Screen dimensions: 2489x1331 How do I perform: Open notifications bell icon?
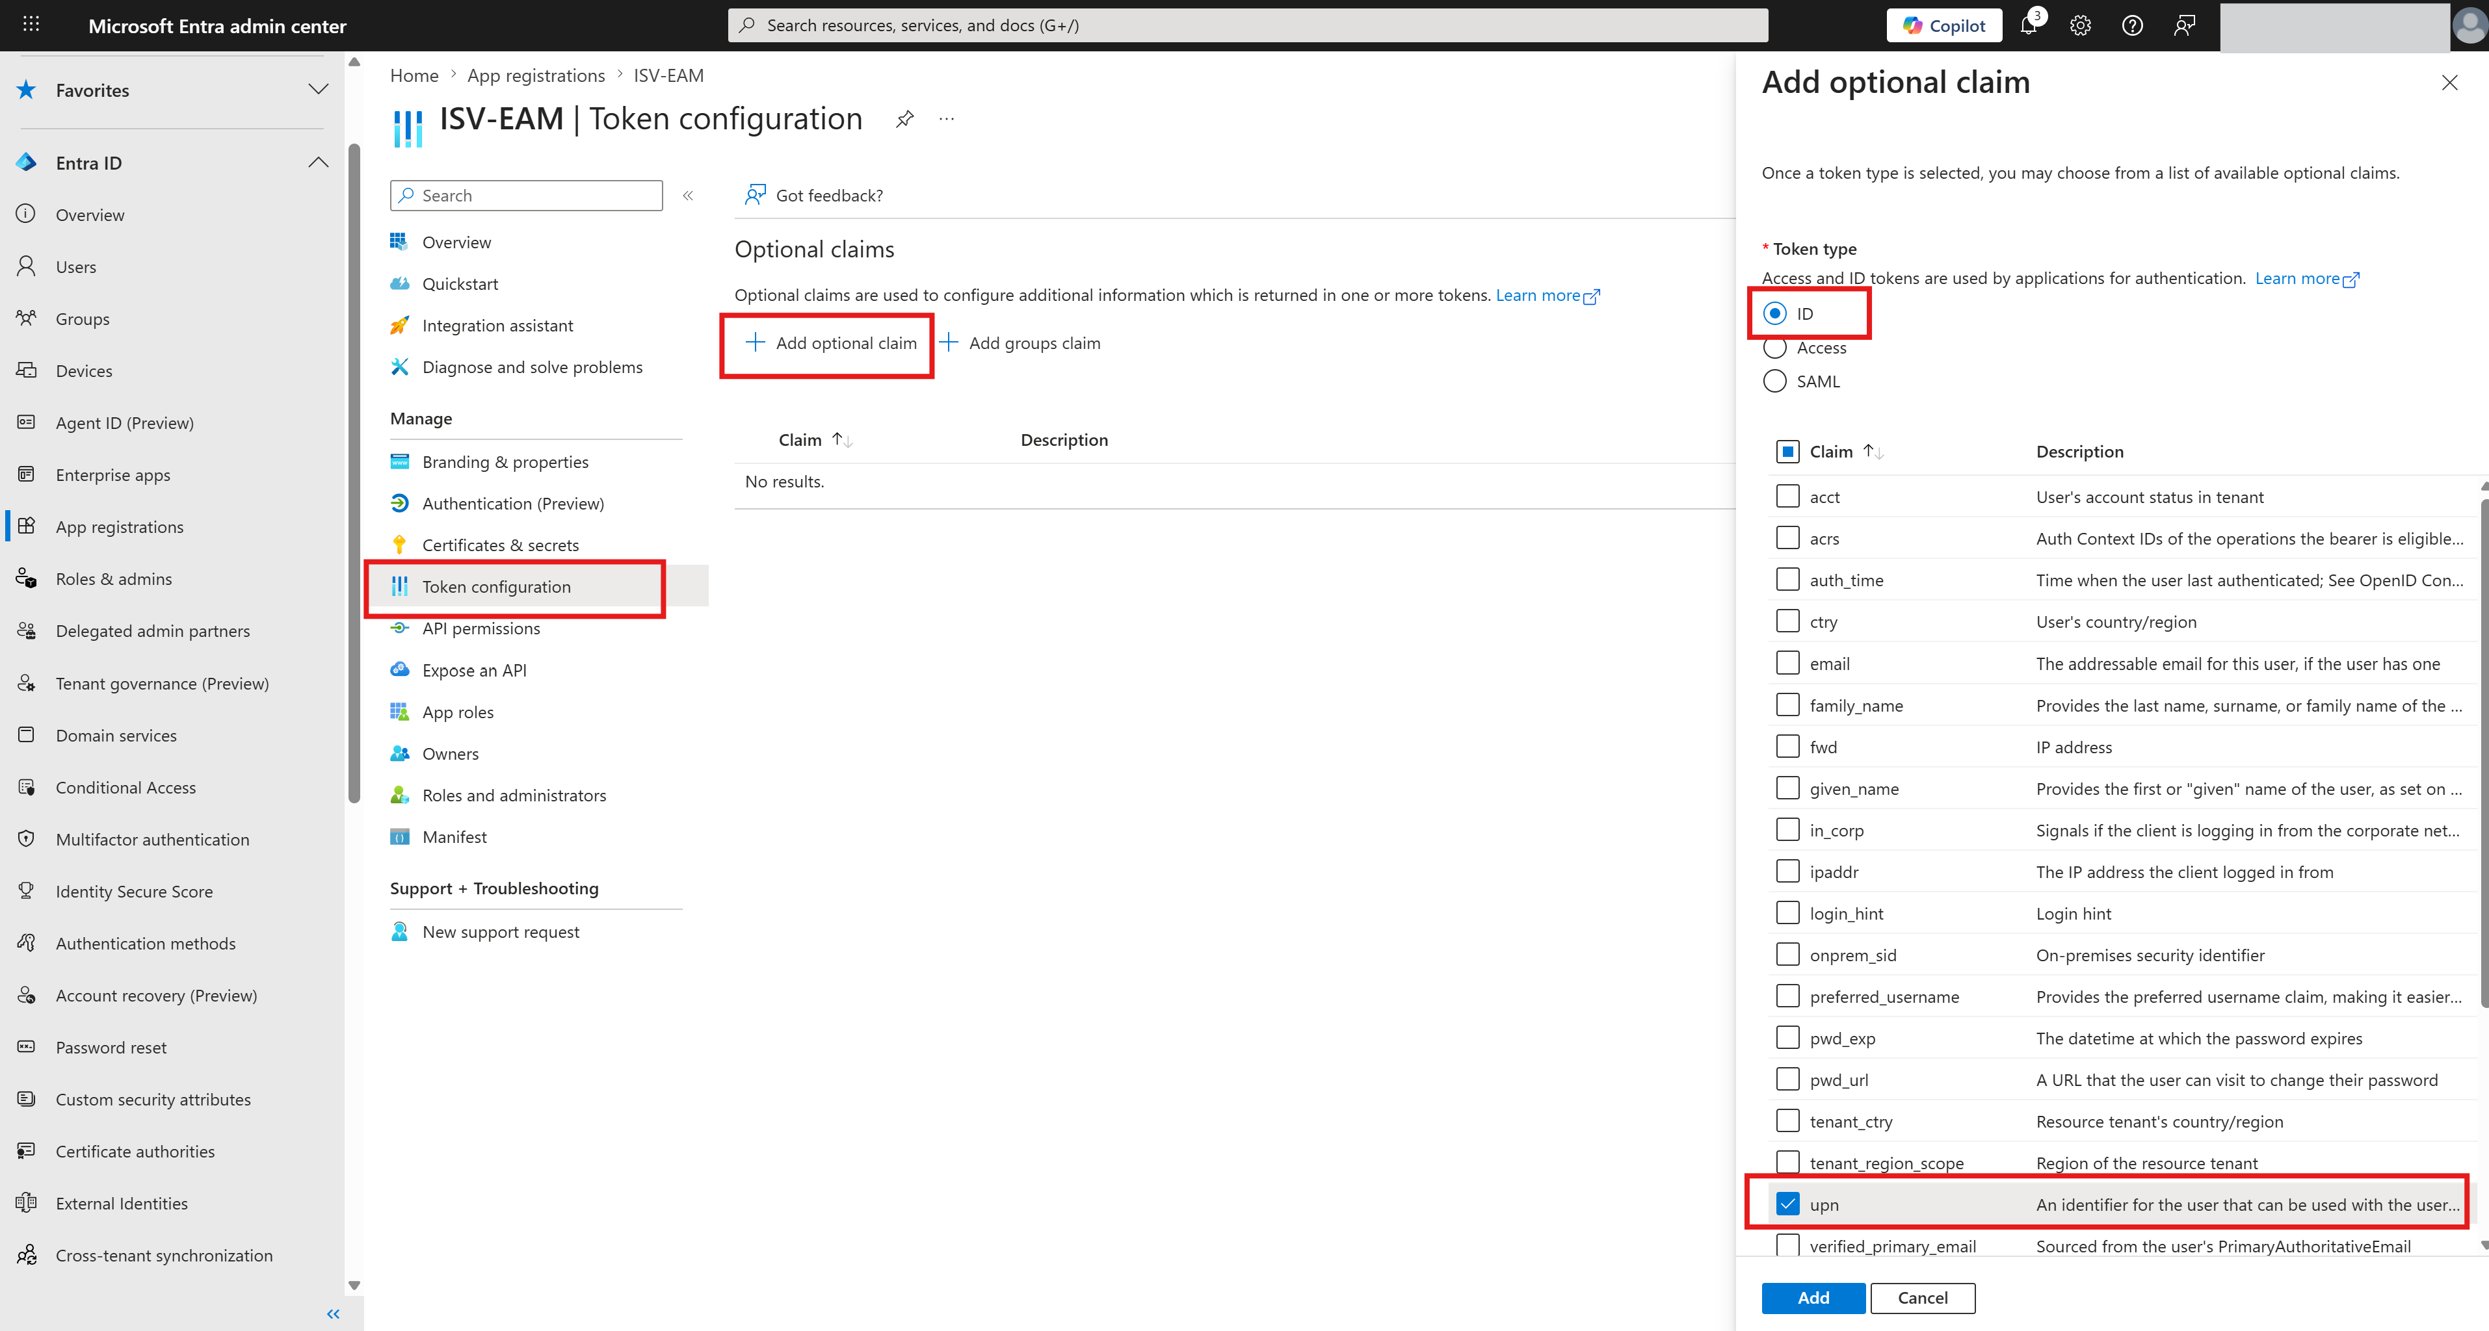pyautogui.click(x=2028, y=25)
